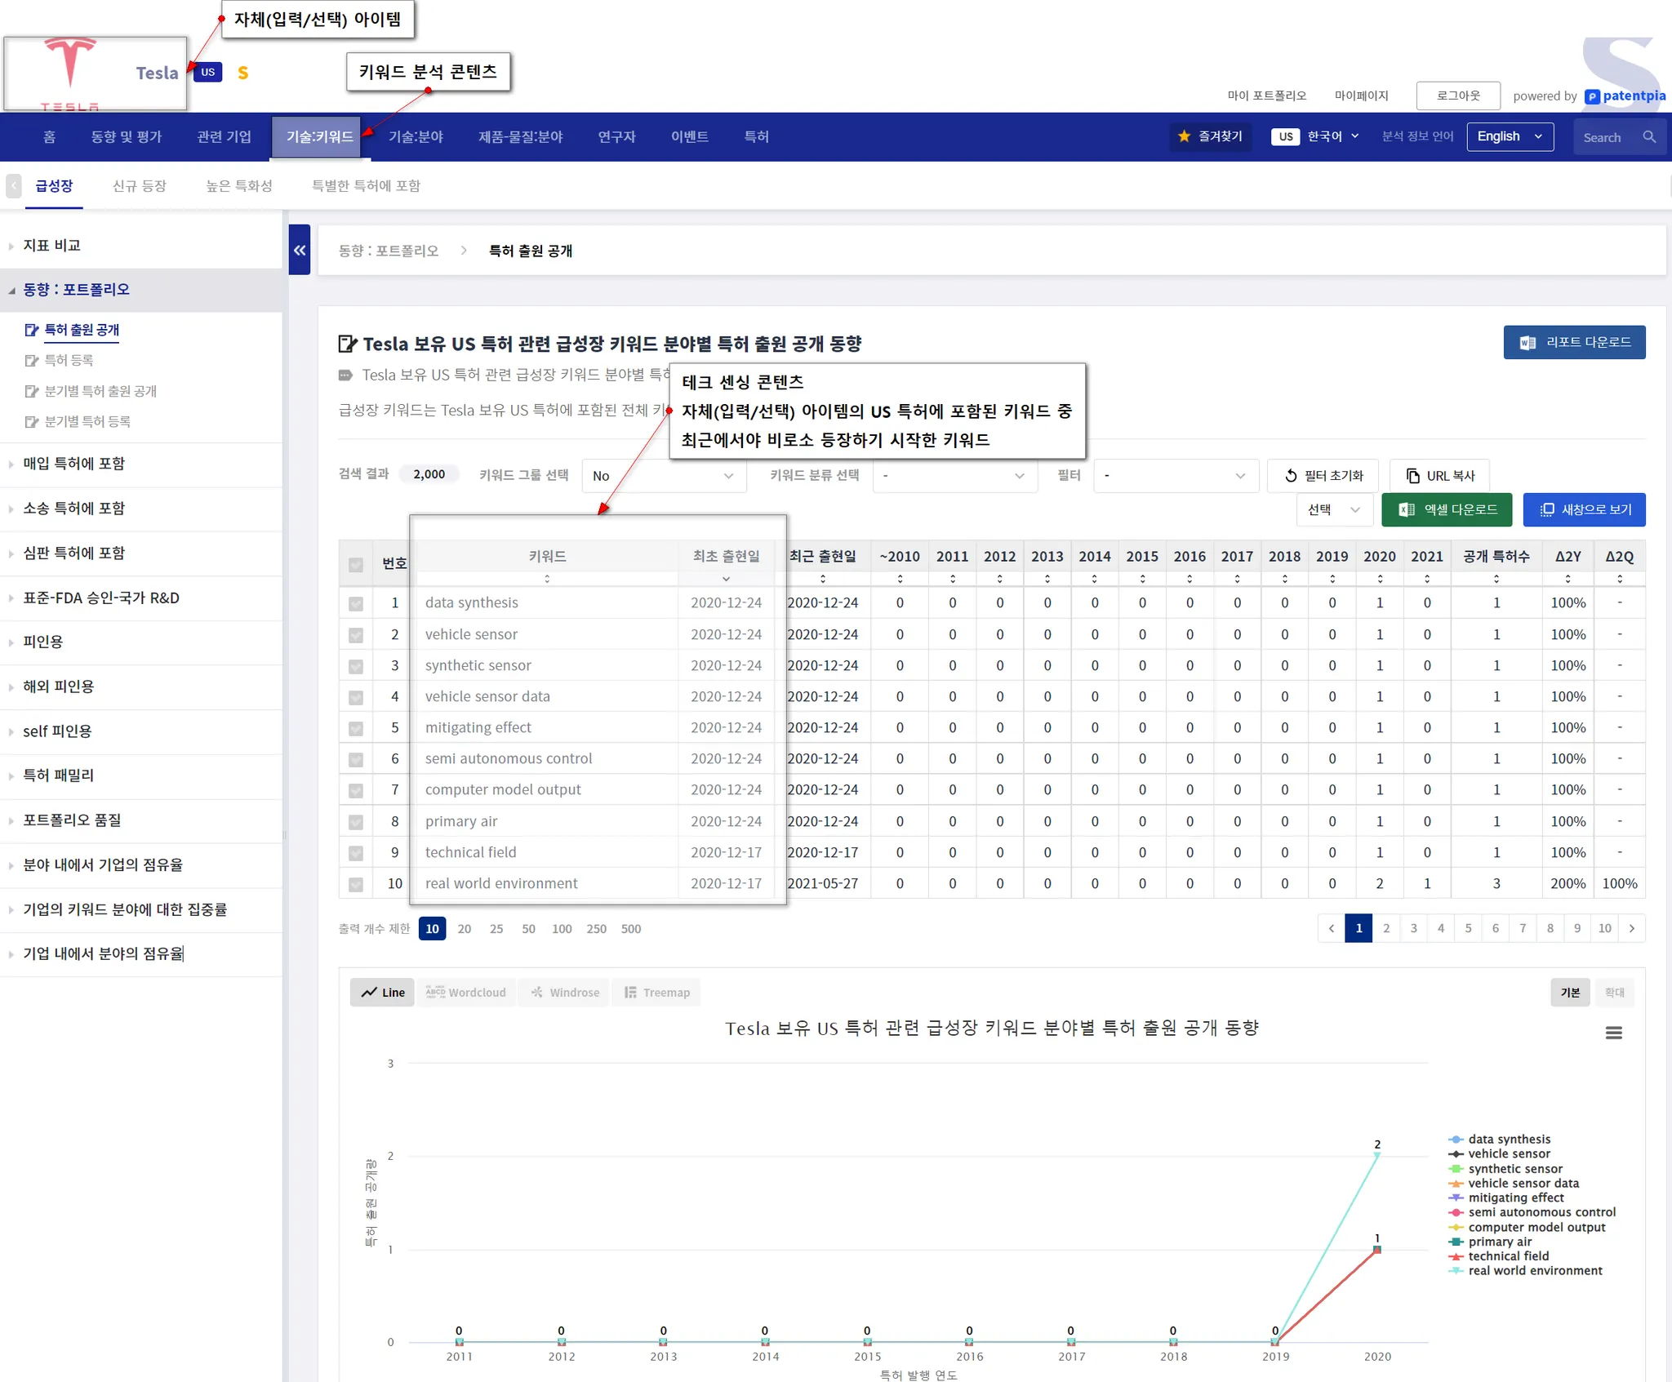Click the 리포트 다운로드 button
This screenshot has height=1382, width=1672.
click(x=1573, y=342)
